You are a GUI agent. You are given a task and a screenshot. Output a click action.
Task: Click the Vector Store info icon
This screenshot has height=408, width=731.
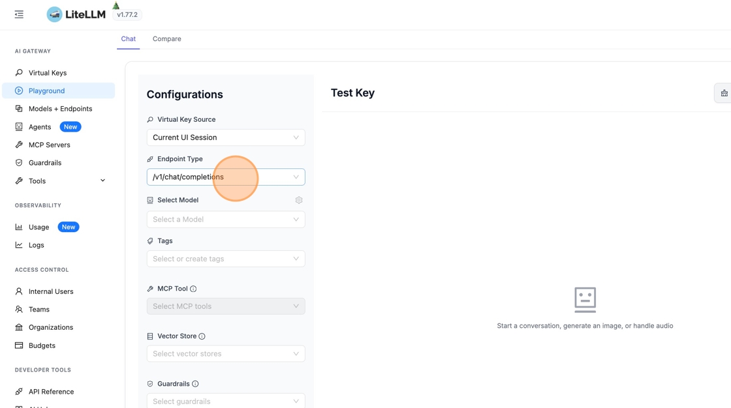[x=202, y=336]
